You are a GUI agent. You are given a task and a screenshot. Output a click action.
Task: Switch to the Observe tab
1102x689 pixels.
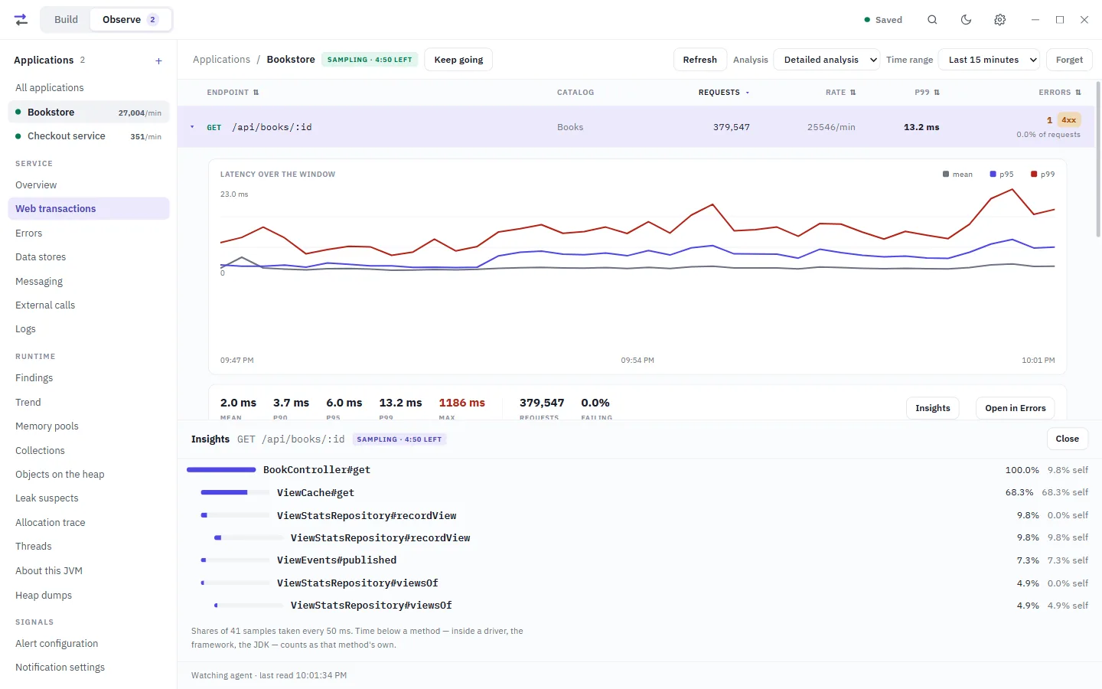coord(131,20)
